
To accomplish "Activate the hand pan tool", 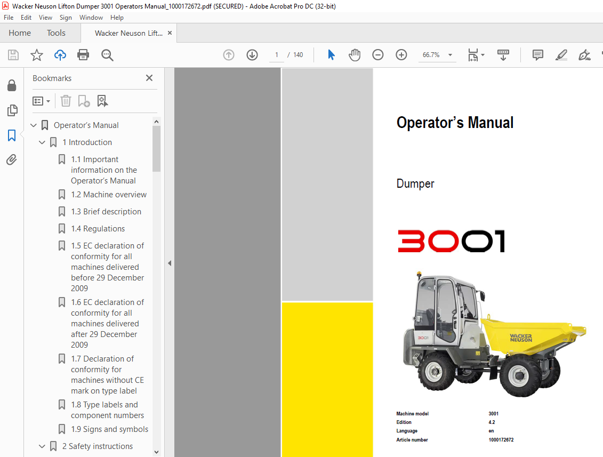I will tap(355, 55).
